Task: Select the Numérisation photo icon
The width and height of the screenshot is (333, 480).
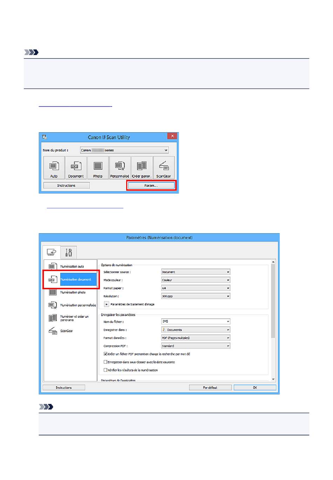Action: [53, 292]
